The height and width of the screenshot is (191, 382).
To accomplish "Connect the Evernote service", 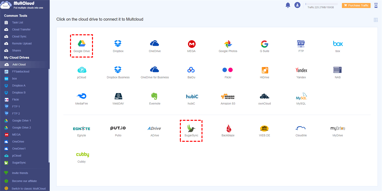I will pos(155,99).
